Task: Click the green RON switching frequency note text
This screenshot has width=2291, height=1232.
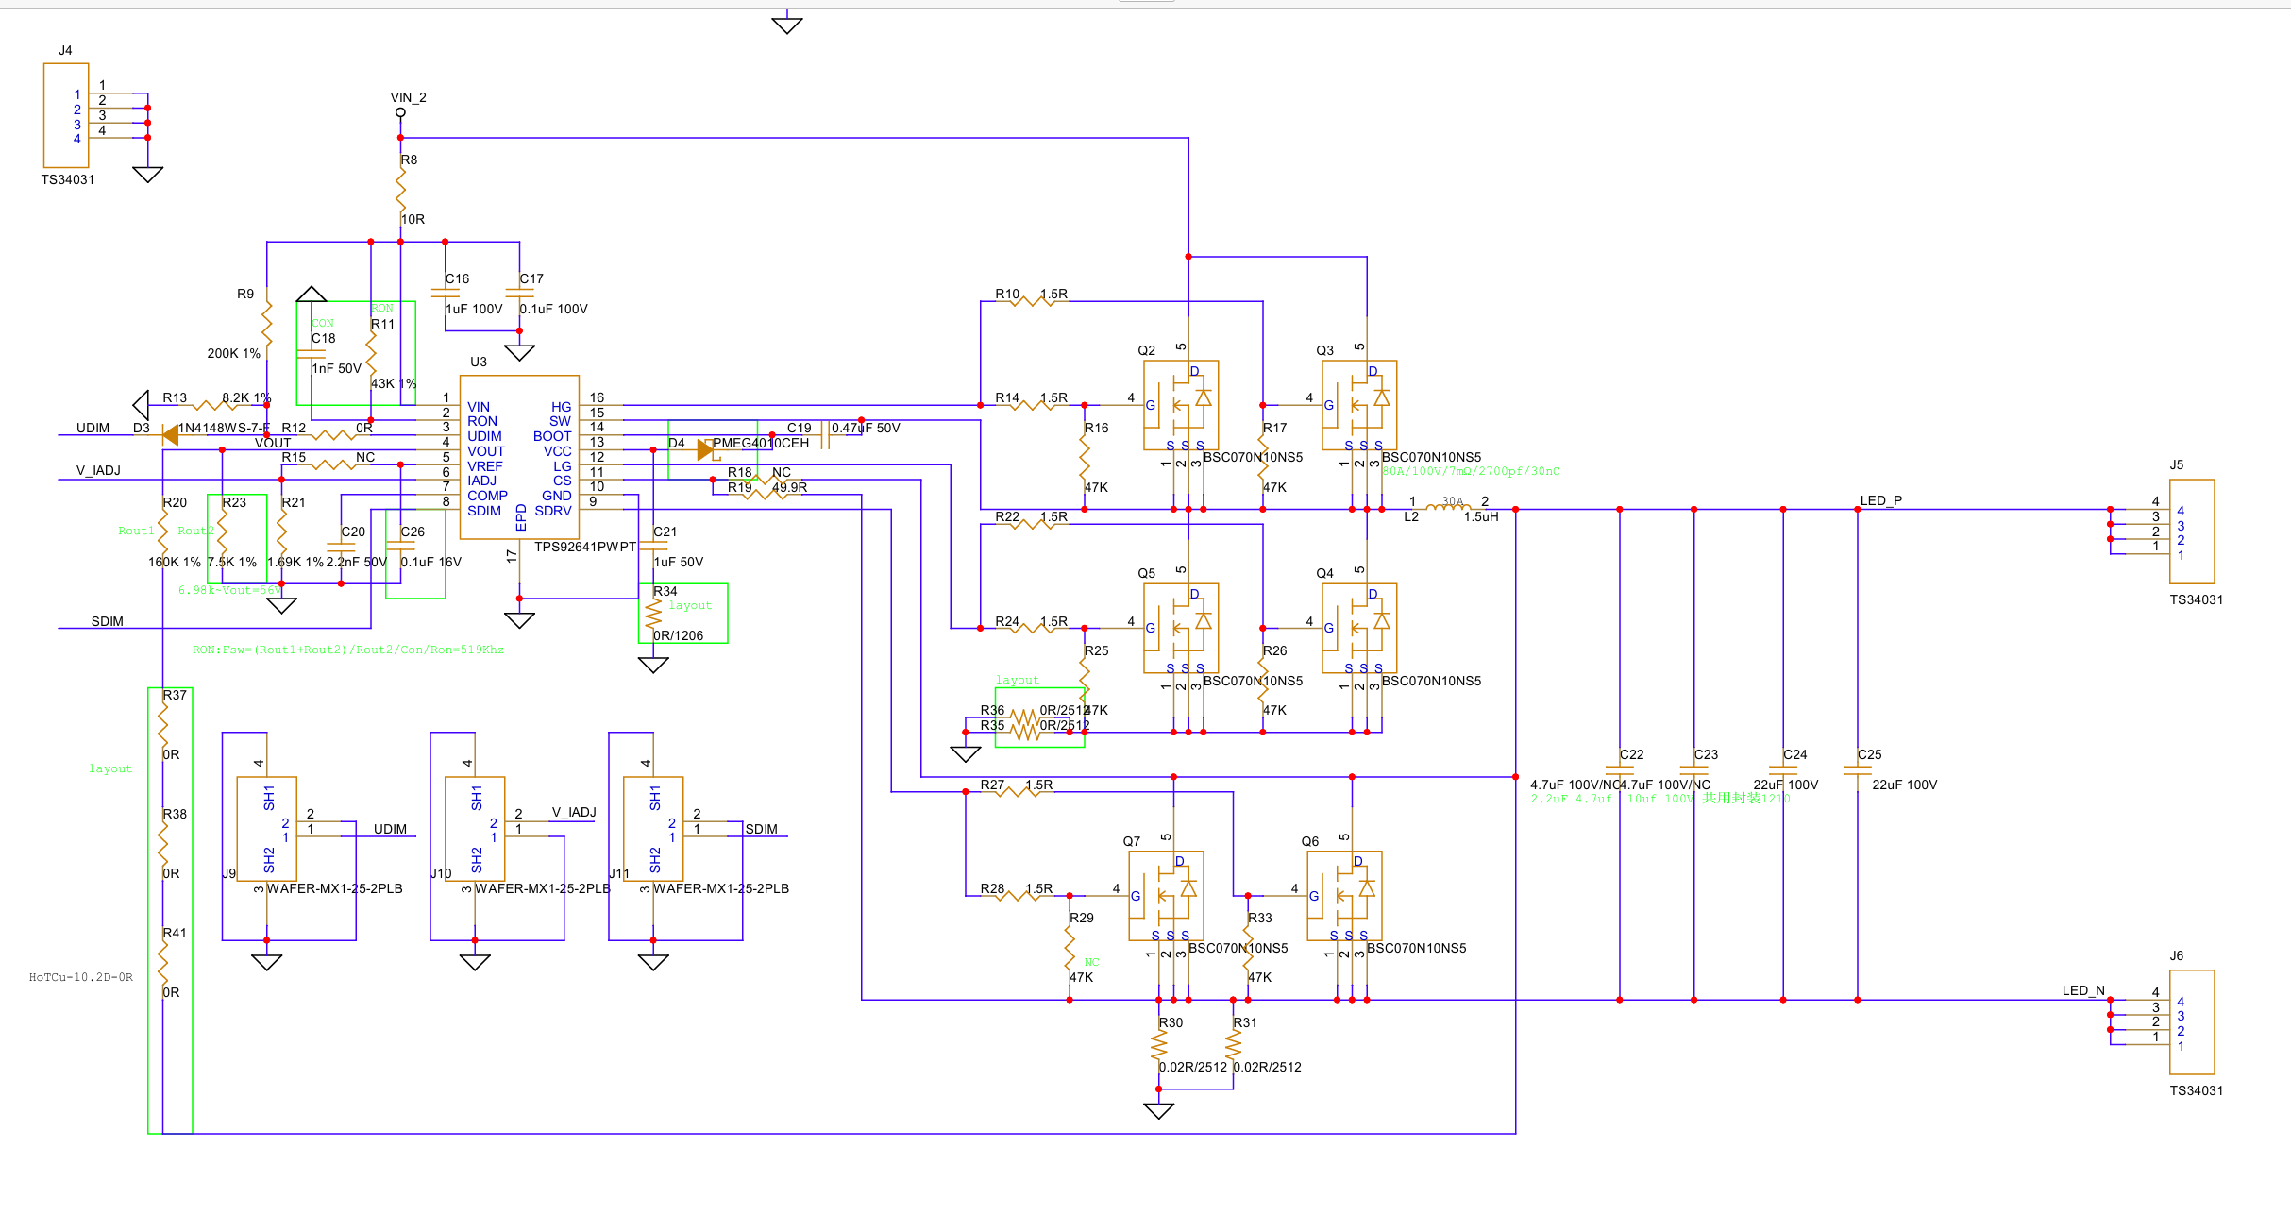Action: [x=347, y=650]
